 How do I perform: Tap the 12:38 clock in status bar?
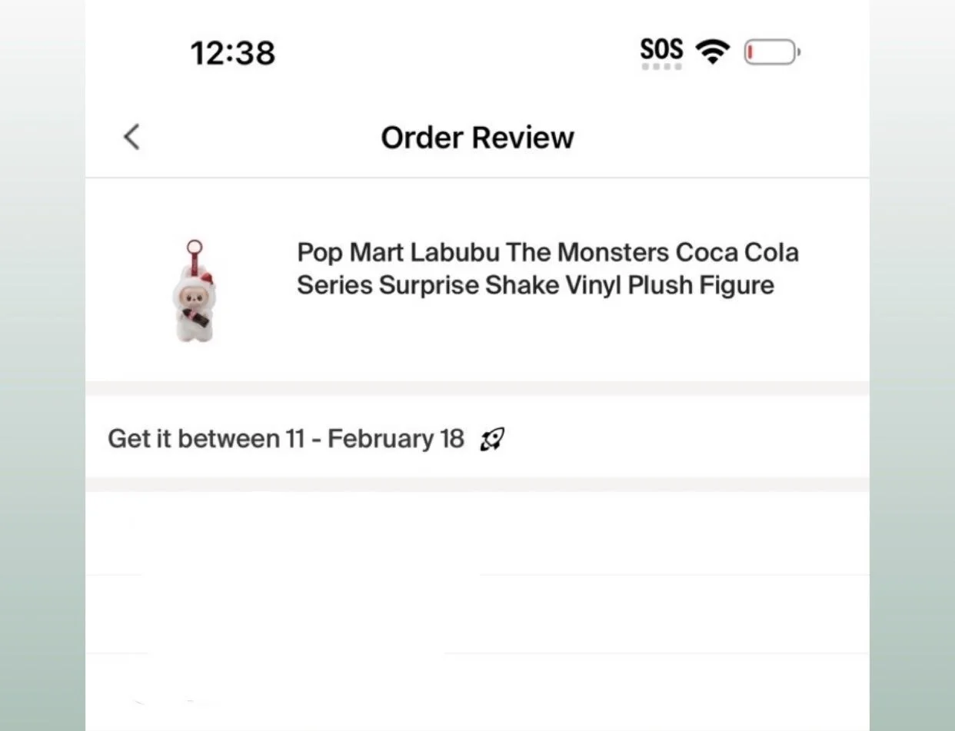click(x=232, y=53)
